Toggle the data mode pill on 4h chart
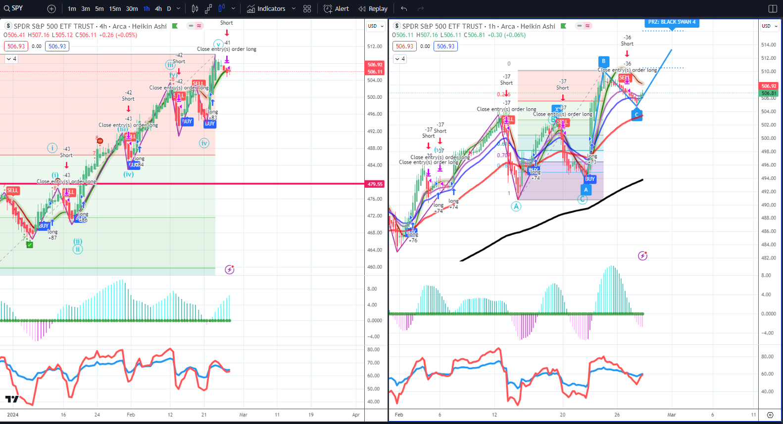The height and width of the screenshot is (424, 783). tap(195, 26)
